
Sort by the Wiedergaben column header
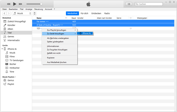pos(142,18)
